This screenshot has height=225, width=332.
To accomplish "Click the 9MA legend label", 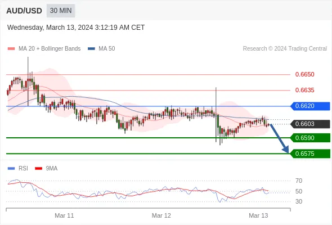I will tap(52, 169).
